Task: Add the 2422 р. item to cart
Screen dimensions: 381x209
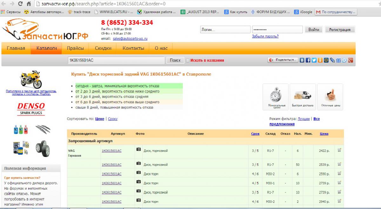Action: [339, 150]
